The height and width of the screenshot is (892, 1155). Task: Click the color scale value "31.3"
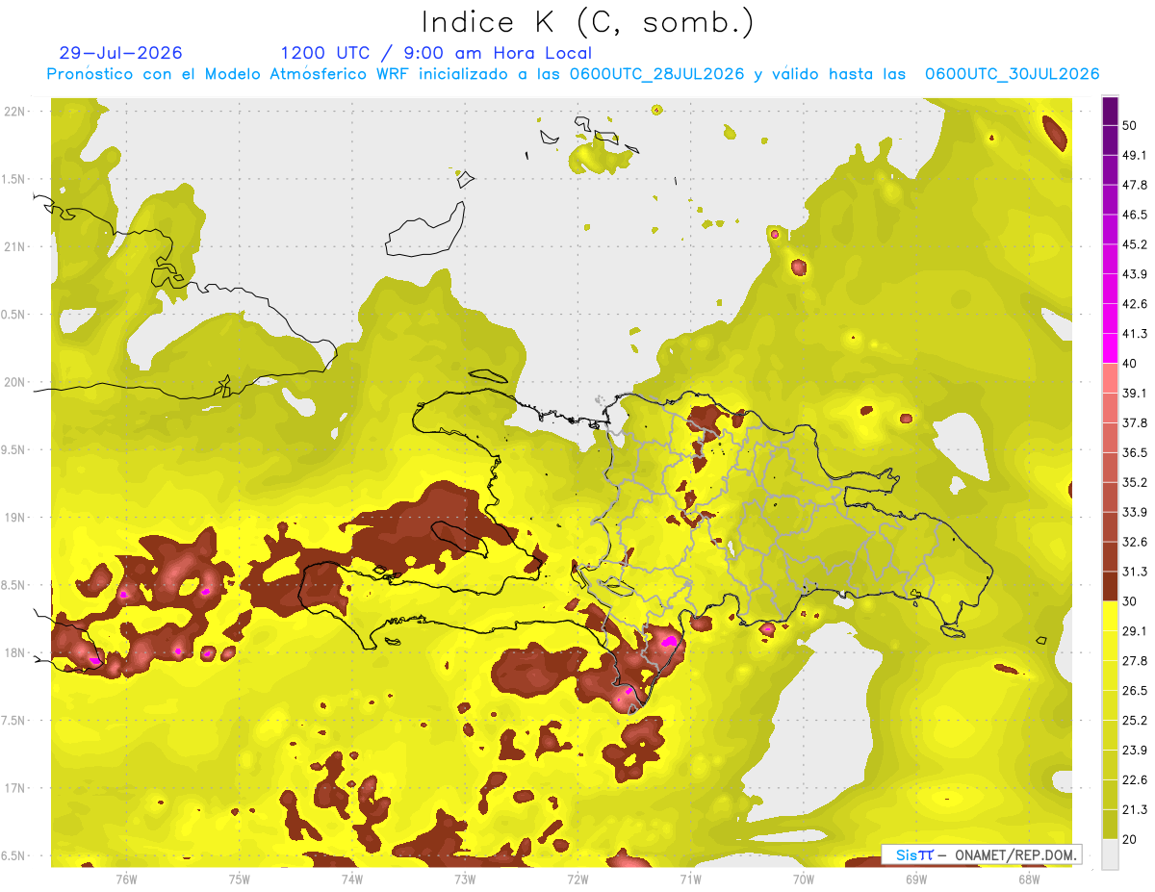(x=1135, y=573)
